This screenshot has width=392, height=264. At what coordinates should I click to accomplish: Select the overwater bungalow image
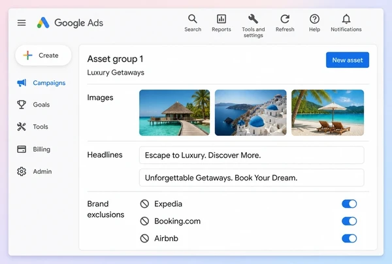pos(174,112)
